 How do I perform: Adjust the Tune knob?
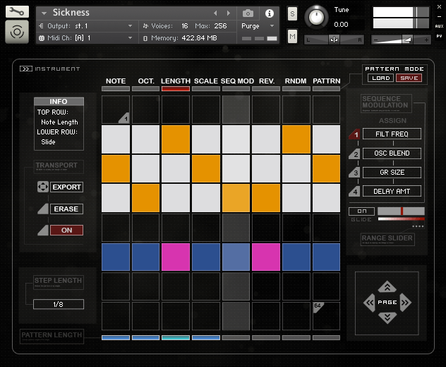(318, 16)
